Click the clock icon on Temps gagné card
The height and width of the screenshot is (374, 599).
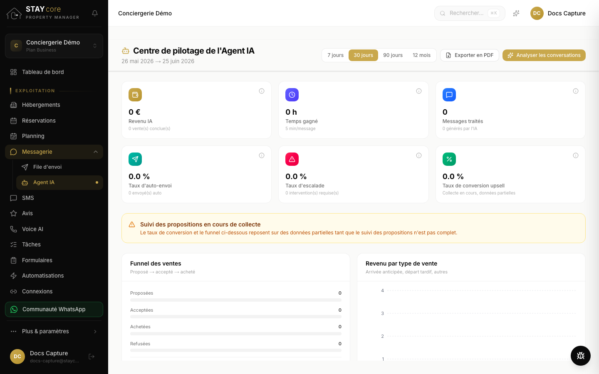(292, 95)
